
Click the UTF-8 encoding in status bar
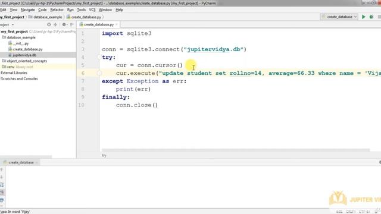(364, 212)
